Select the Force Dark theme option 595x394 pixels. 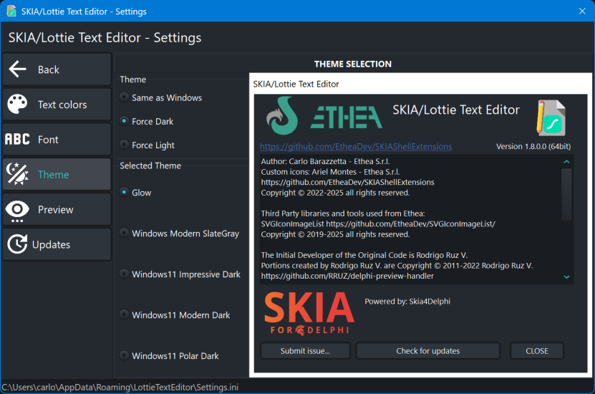click(x=147, y=122)
